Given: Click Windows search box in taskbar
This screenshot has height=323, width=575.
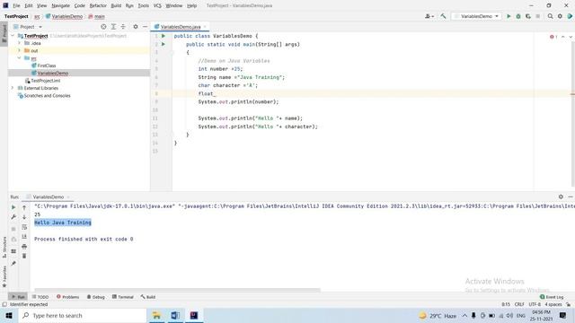Looking at the screenshot, I should coord(83,315).
